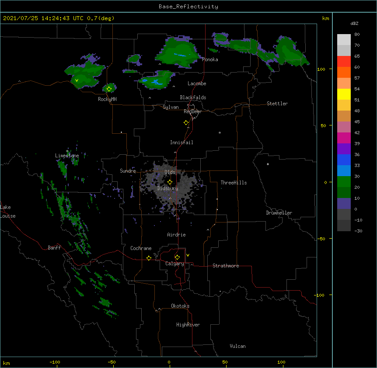377x368 pixels.
Task: Select the Okotoks label
Action: pyautogui.click(x=180, y=306)
